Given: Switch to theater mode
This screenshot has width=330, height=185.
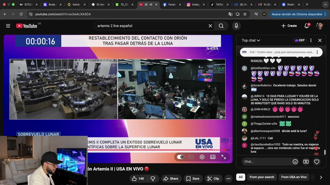Looking at the screenshot, I should point(213,157).
